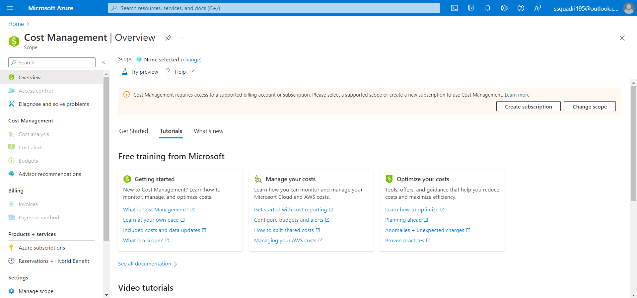Open the ellipsis more options next to title
Viewport: 637px width, 298px height.
(x=182, y=38)
